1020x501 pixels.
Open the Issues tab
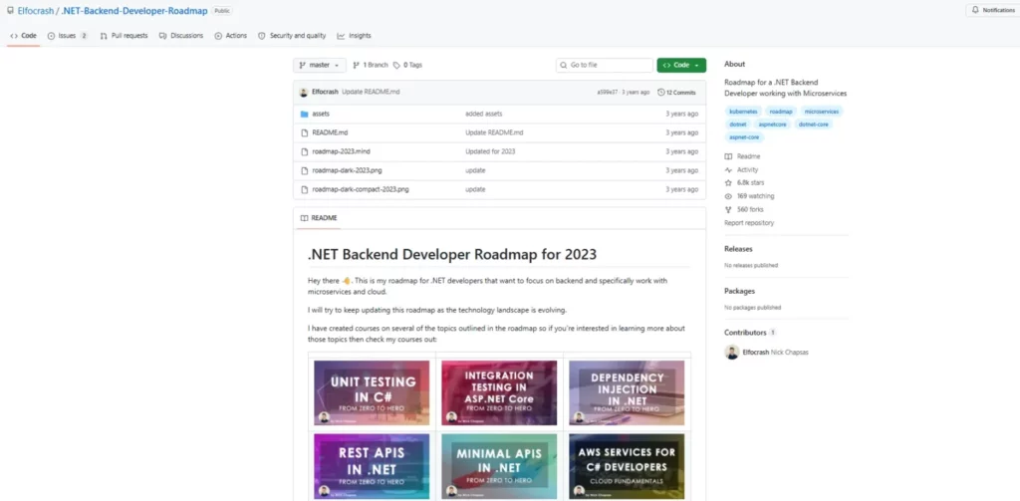[68, 36]
